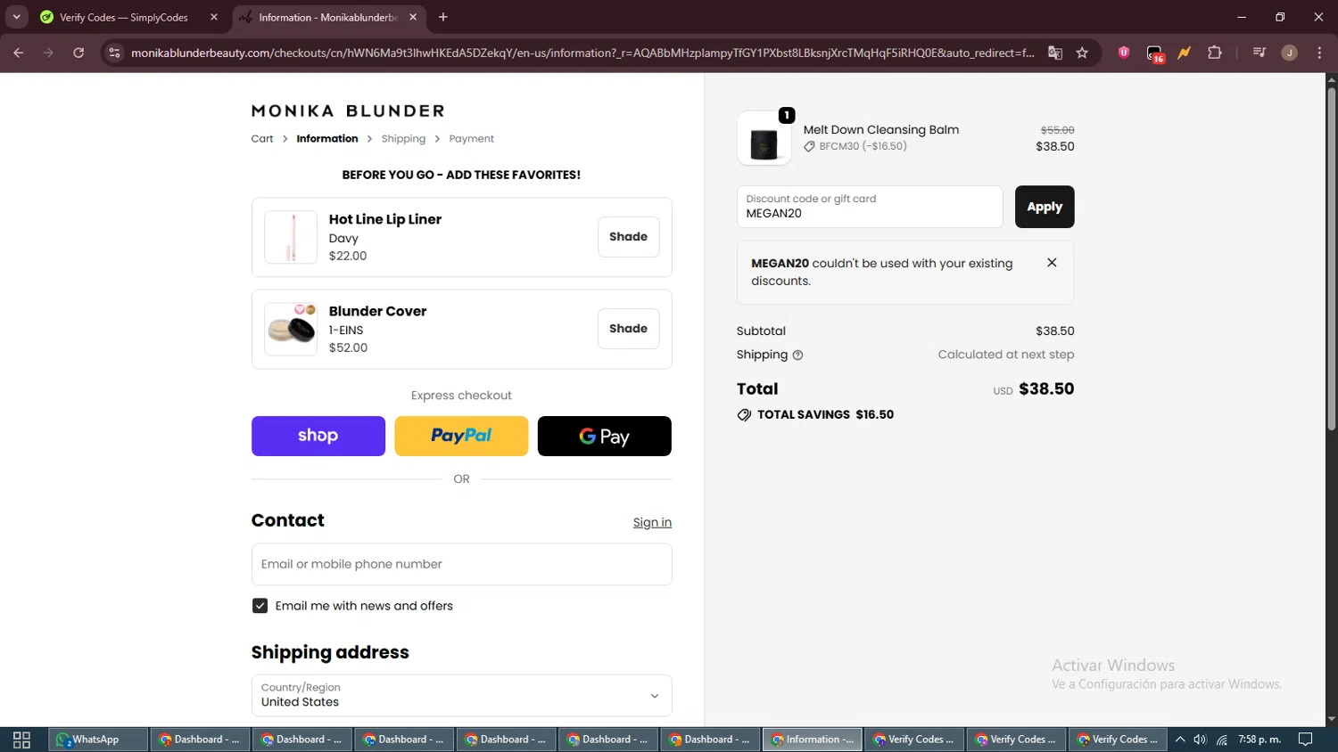Open the tab search dropdown arrow
Screen dimensions: 1338x752
click(x=16, y=17)
